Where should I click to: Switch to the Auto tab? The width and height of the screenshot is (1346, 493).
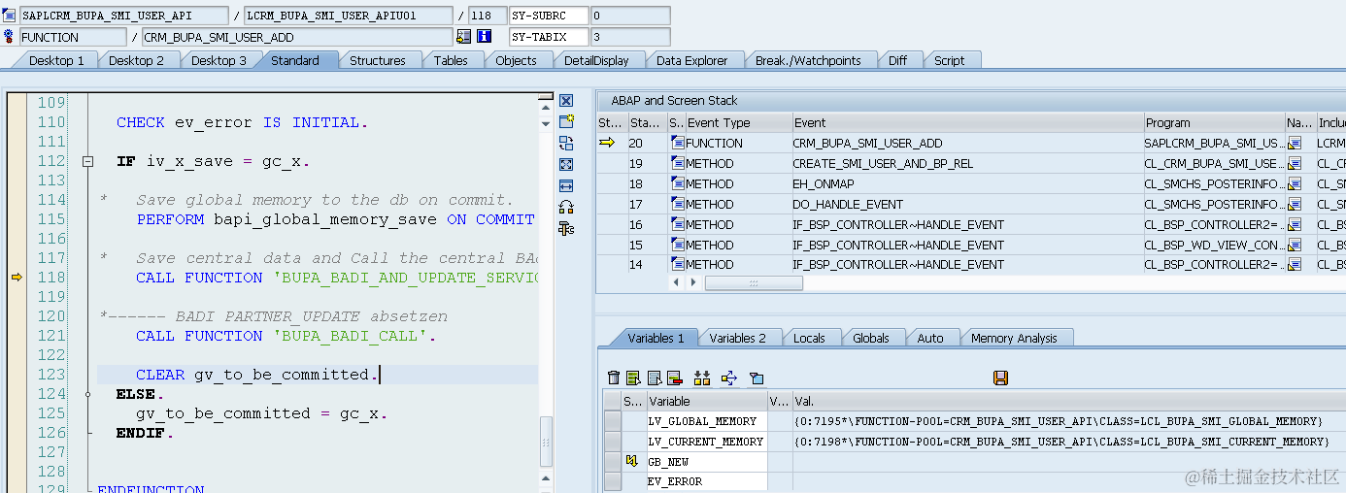coord(929,338)
